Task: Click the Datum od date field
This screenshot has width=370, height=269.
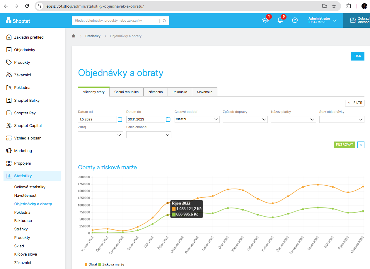Action: click(x=97, y=119)
